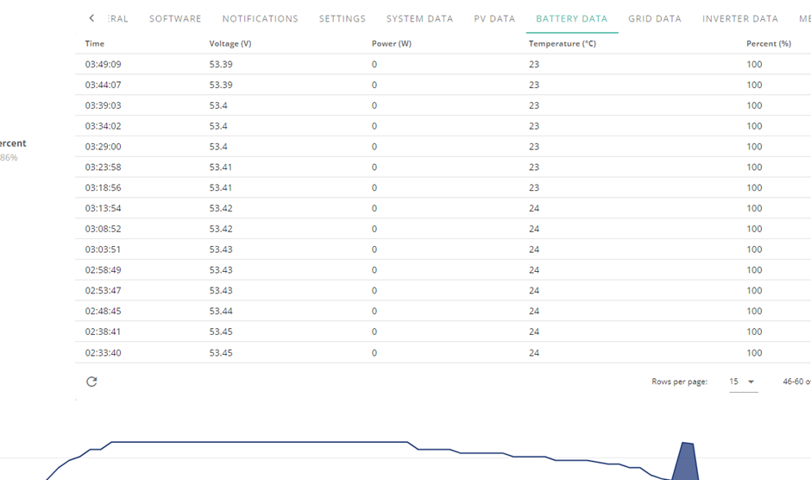Refresh the battery data table
811x480 pixels.
coord(91,382)
